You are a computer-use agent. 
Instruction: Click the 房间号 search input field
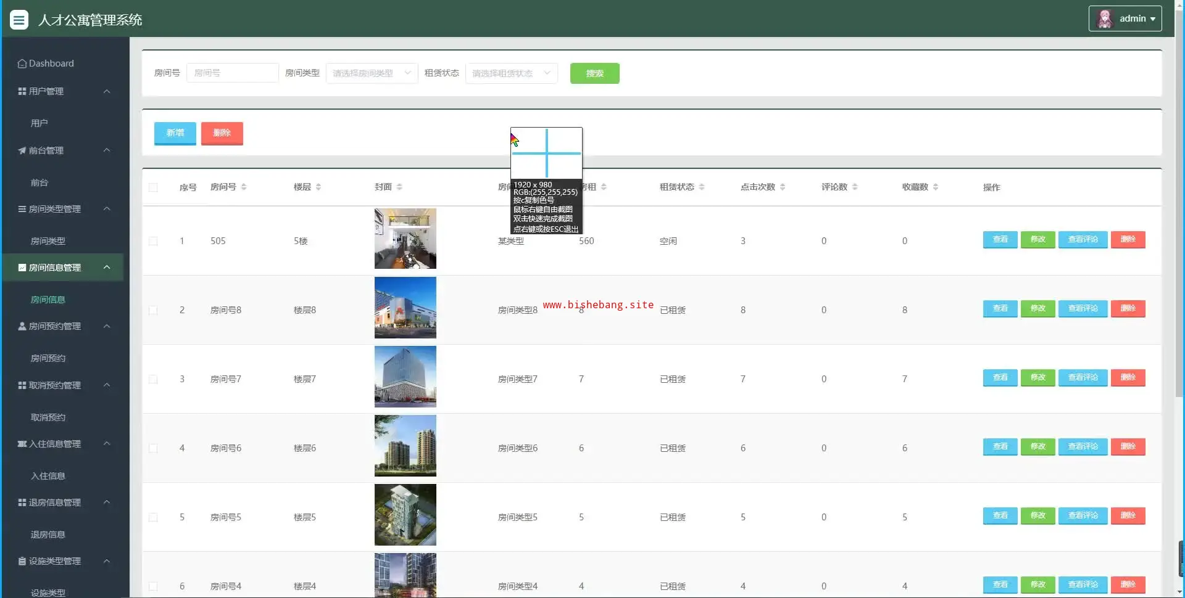click(x=232, y=73)
